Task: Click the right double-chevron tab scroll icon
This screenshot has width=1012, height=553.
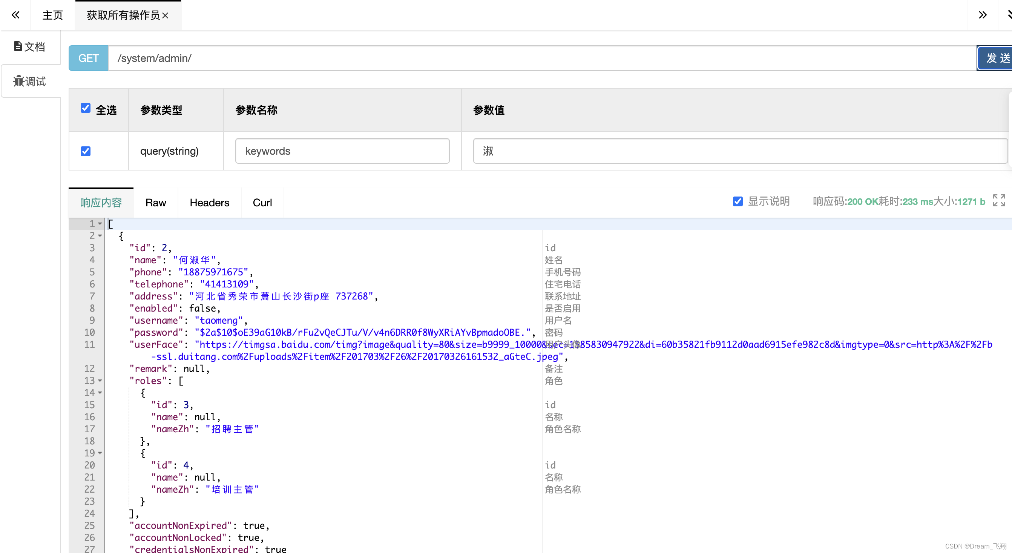Action: point(983,15)
